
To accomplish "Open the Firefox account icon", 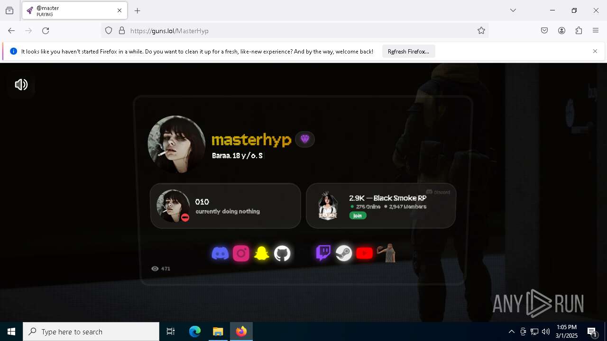I will tap(561, 31).
